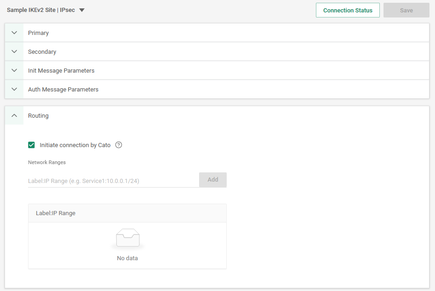The height and width of the screenshot is (291, 435).
Task: Toggle the Initiate connection by Cato checkbox
Action: pyautogui.click(x=32, y=145)
